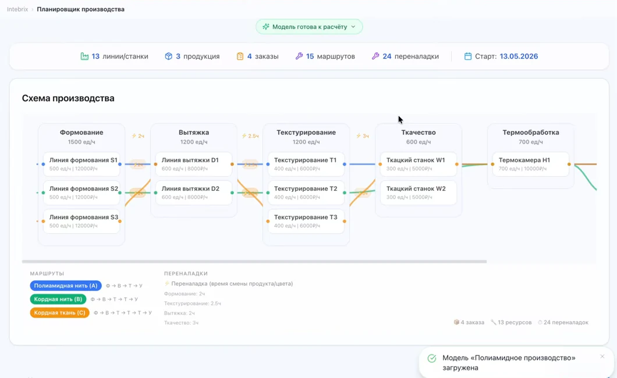Click the Формование stage header
This screenshot has height=378, width=617.
coord(81,133)
